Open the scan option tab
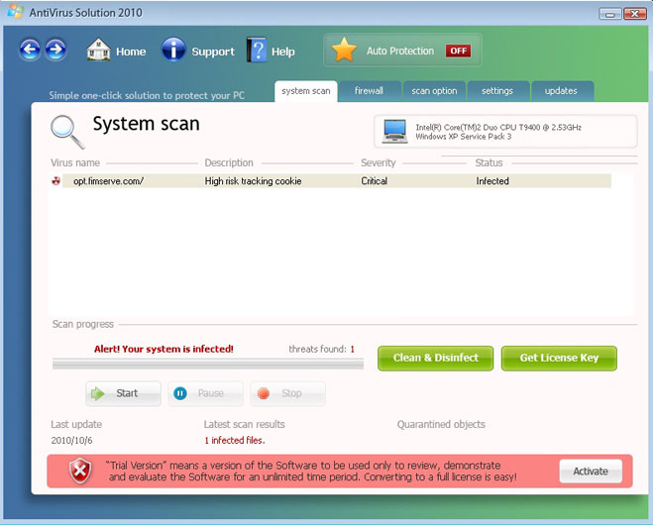Image resolution: width=653 pixels, height=525 pixels. click(x=434, y=91)
